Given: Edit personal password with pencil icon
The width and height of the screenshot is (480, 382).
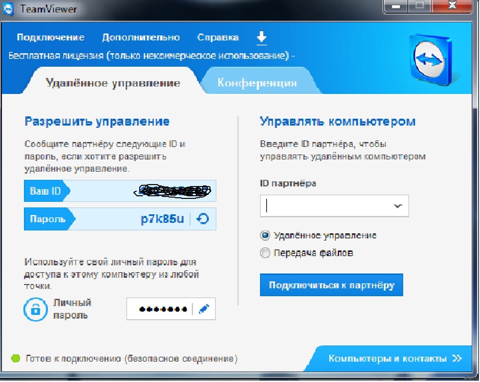Looking at the screenshot, I should (204, 309).
